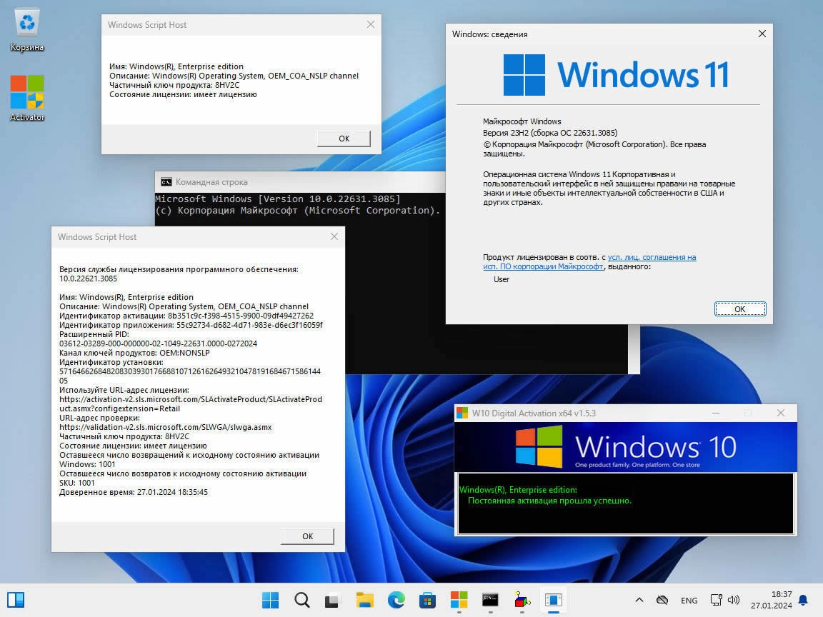The image size is (823, 617).
Task: Click the Widgets icon in the taskbar
Action: (16, 600)
